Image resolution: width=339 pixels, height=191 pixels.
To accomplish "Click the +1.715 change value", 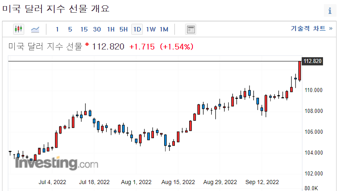I will tap(142, 47).
